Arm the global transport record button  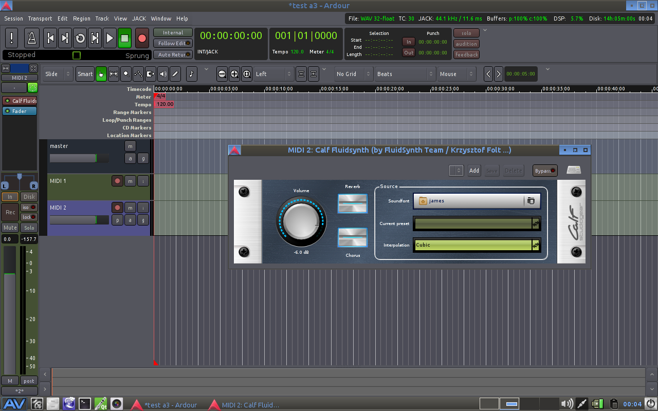[142, 38]
